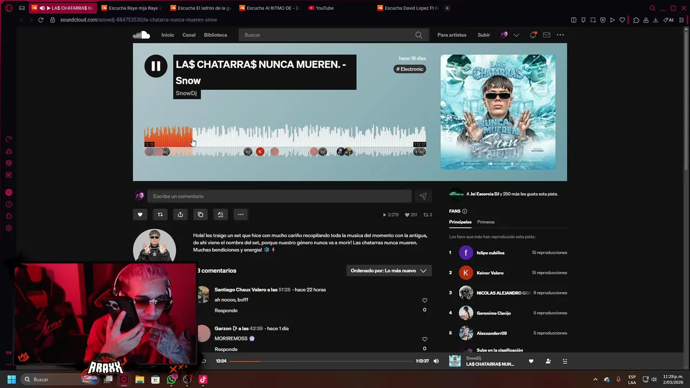Screen dimensions: 690x388
Task: Click the Escribe un comentario field
Action: (x=279, y=196)
